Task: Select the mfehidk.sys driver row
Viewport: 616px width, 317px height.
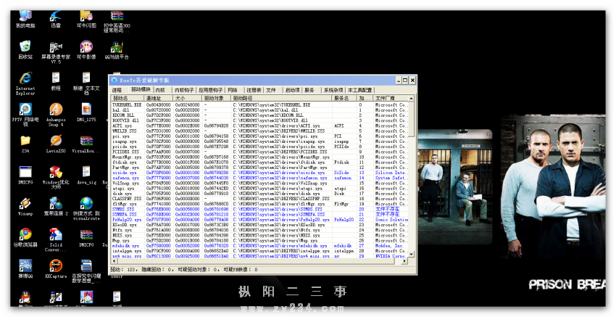Action: [x=259, y=245]
